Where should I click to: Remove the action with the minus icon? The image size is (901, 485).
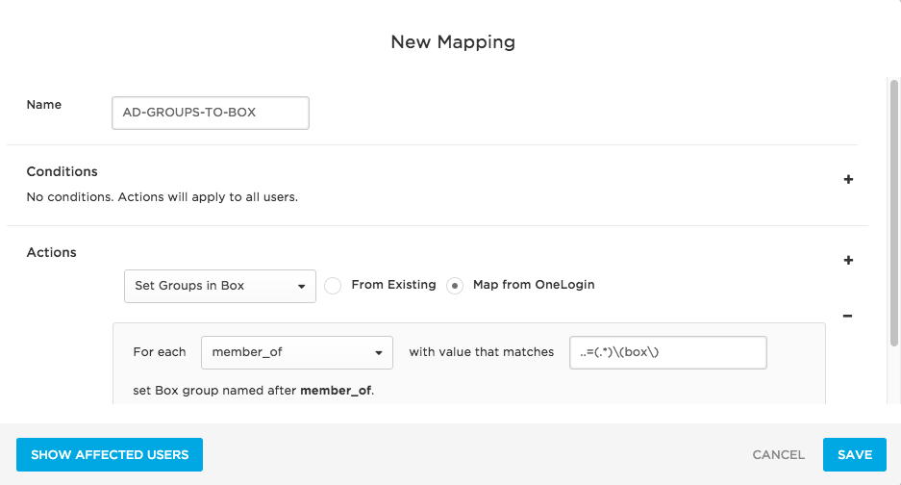tap(847, 316)
